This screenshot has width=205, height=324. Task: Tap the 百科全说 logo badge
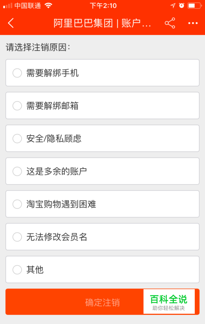pyautogui.click(x=169, y=301)
